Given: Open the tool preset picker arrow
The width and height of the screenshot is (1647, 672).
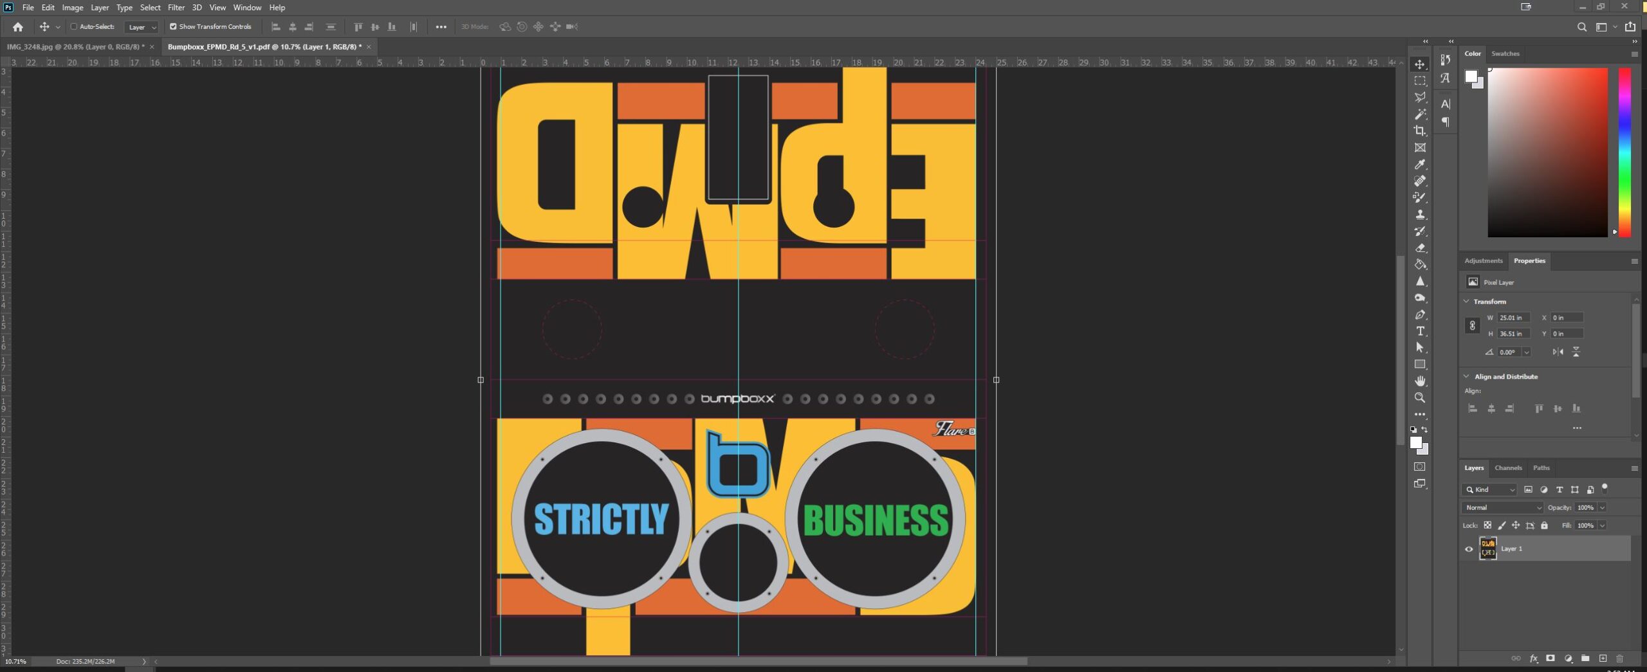Looking at the screenshot, I should point(58,27).
